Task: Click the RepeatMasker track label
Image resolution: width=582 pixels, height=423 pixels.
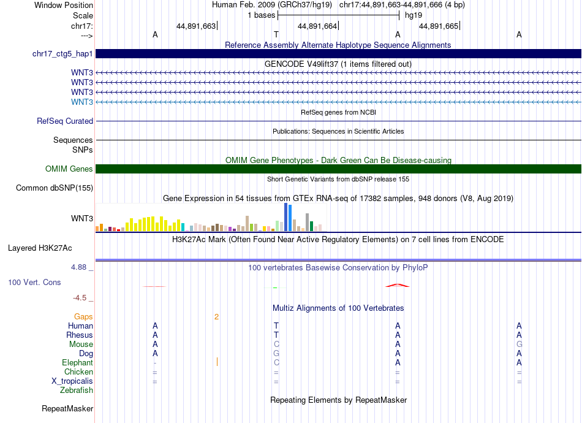Action: coord(67,408)
